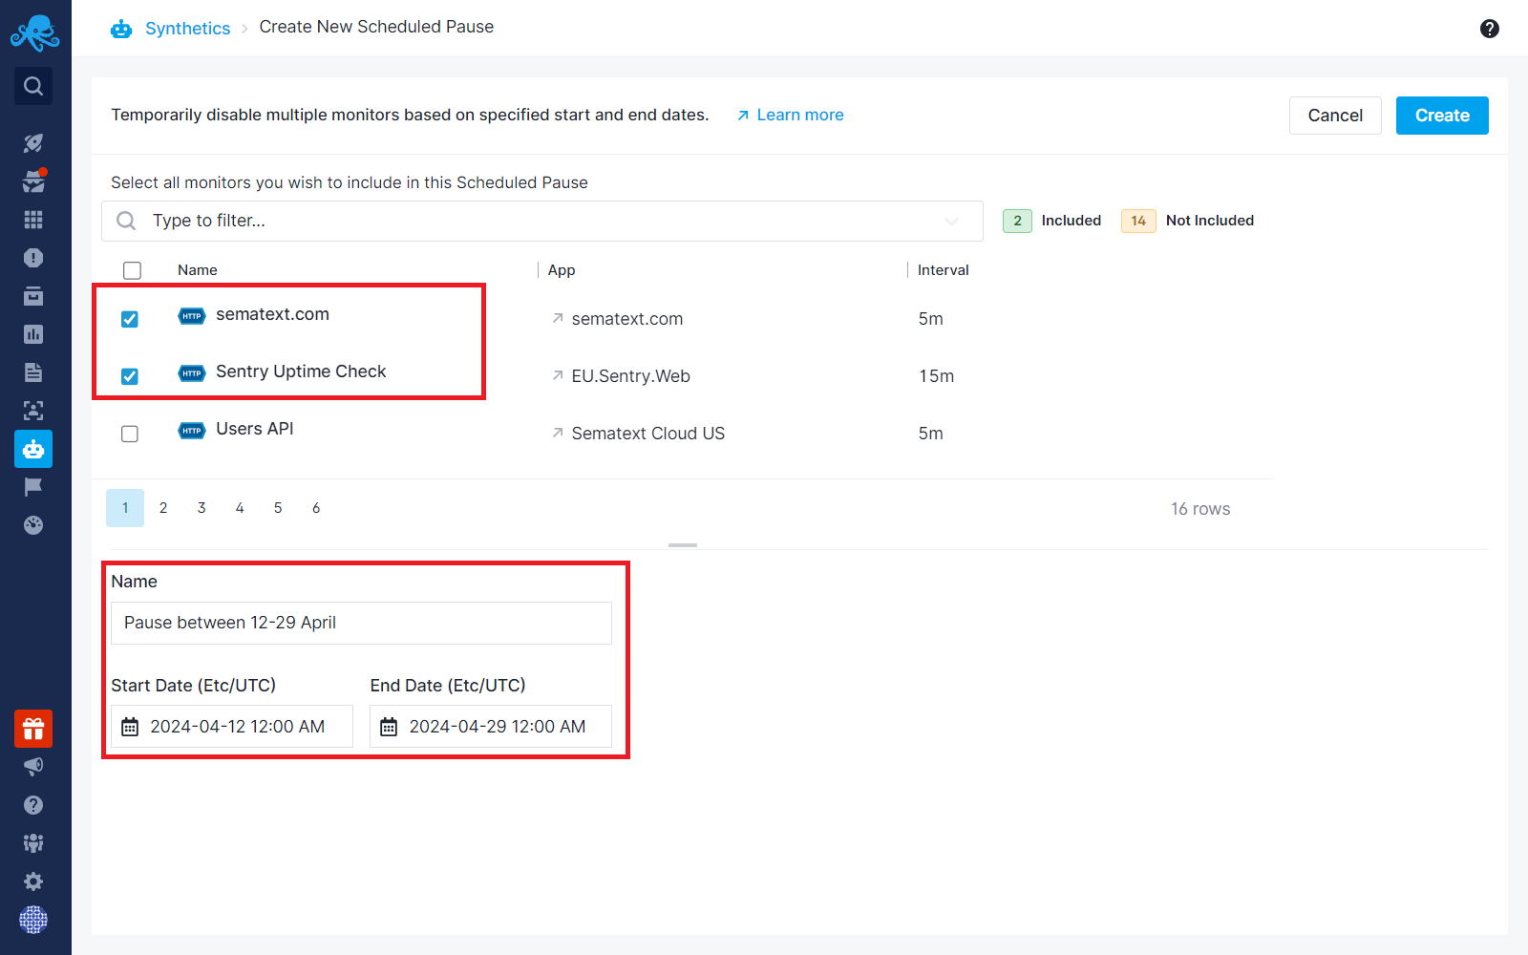Click the 15m interval value
This screenshot has height=955, width=1528.
click(937, 376)
